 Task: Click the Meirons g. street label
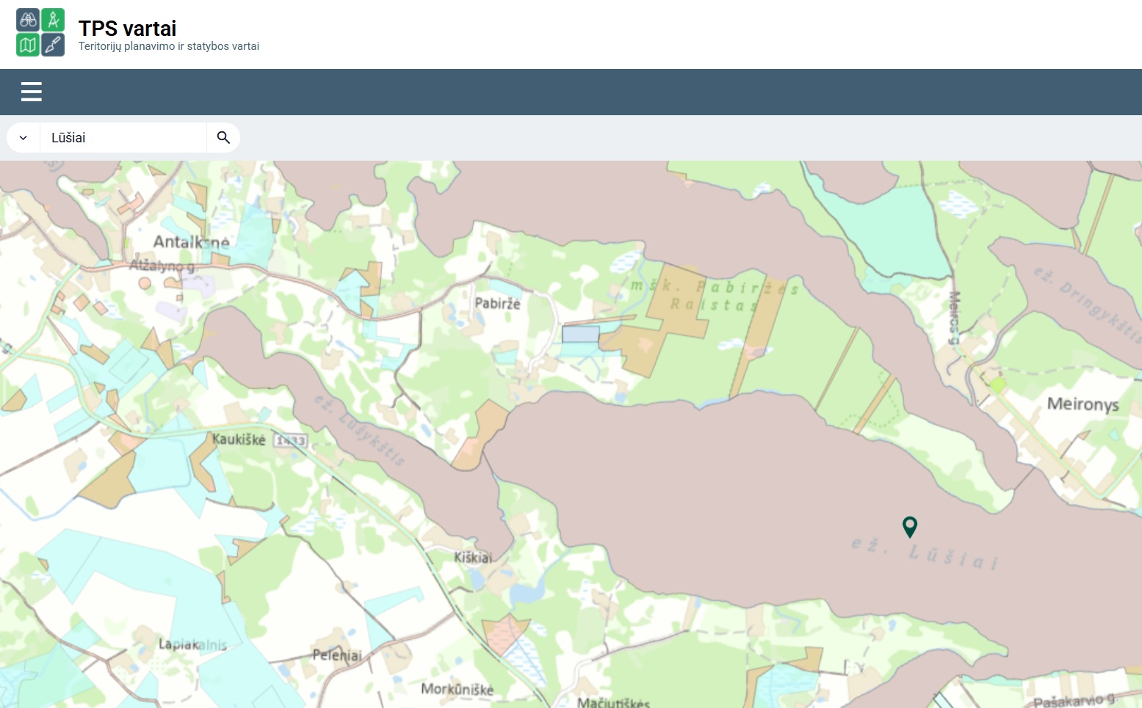coord(954,318)
